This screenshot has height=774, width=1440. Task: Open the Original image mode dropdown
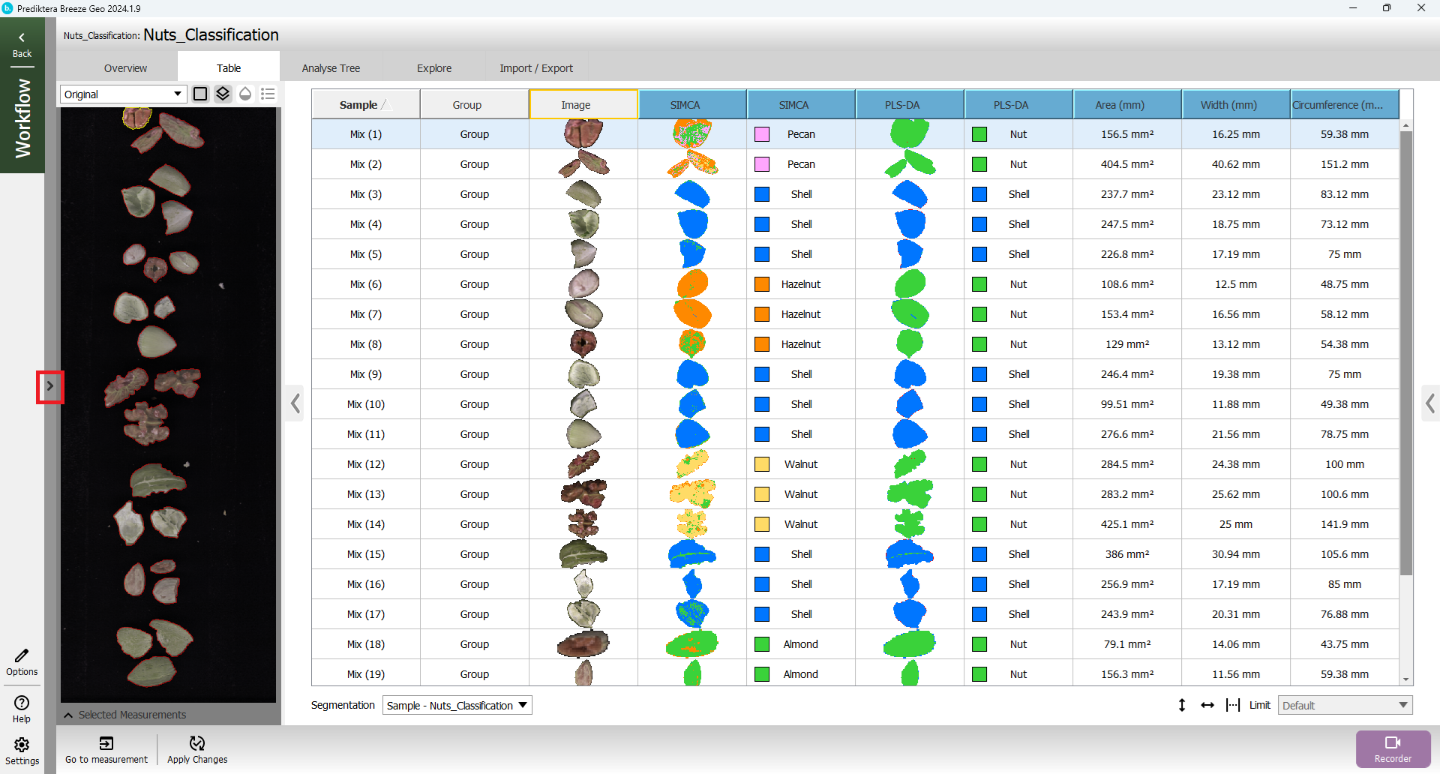click(124, 94)
